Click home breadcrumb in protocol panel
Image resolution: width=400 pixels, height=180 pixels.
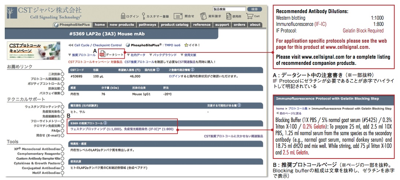point(280,109)
